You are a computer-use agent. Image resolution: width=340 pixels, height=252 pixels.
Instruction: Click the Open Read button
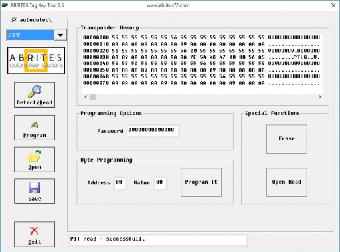pyautogui.click(x=287, y=182)
